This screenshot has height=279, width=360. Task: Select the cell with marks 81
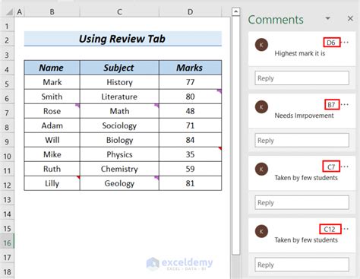tap(190, 183)
